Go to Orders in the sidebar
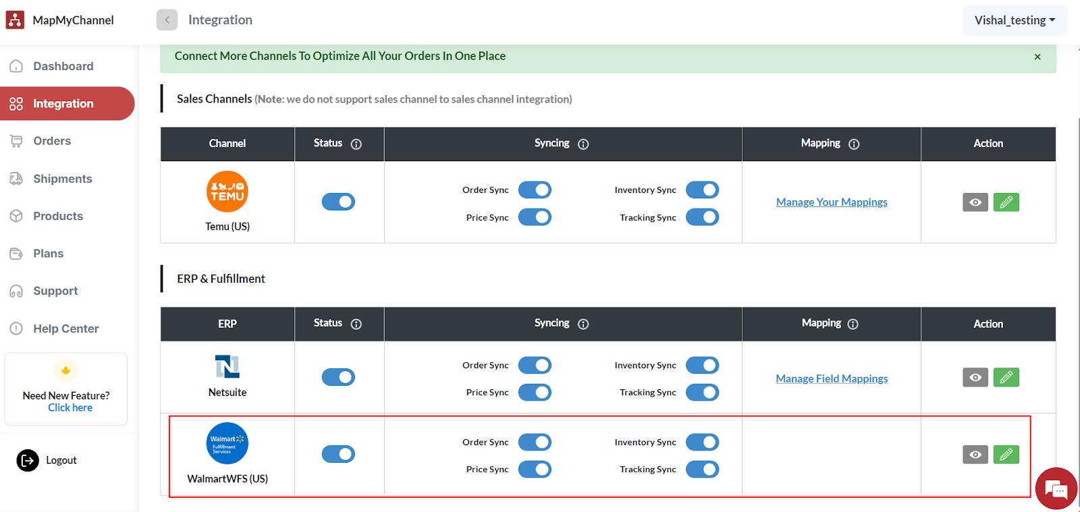Image resolution: width=1080 pixels, height=512 pixels. coord(52,141)
